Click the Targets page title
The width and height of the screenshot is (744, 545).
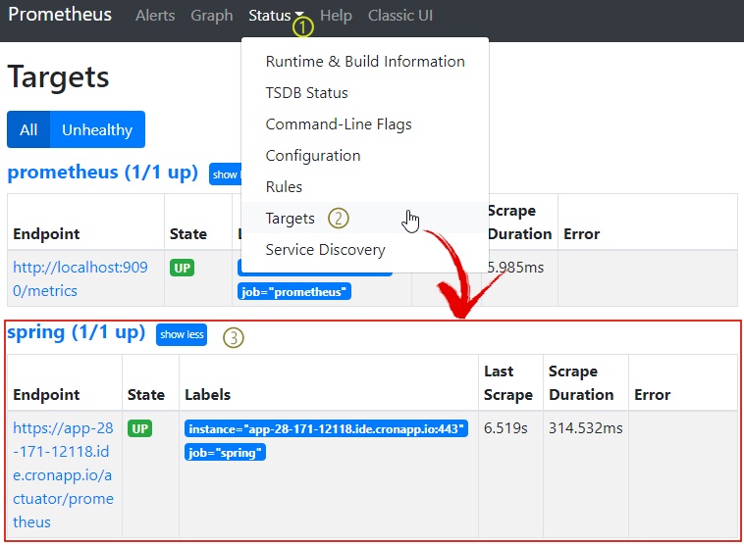pyautogui.click(x=58, y=77)
